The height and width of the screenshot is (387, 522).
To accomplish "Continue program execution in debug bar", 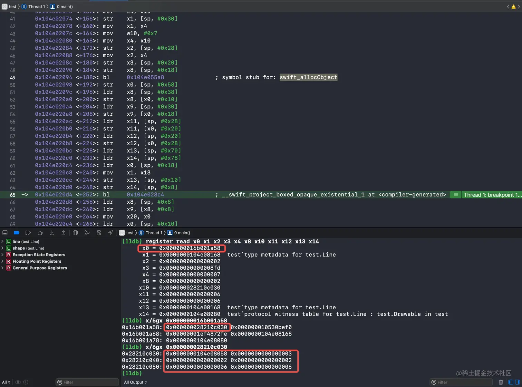I will pos(28,233).
